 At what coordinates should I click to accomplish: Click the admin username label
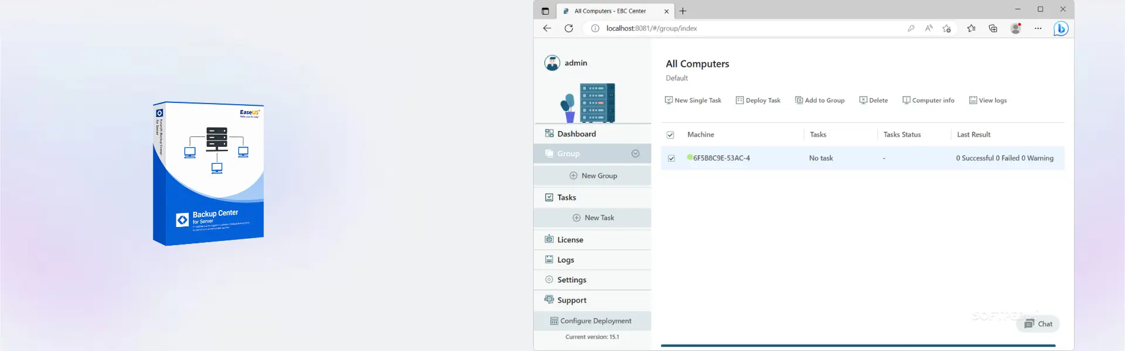[x=576, y=63]
